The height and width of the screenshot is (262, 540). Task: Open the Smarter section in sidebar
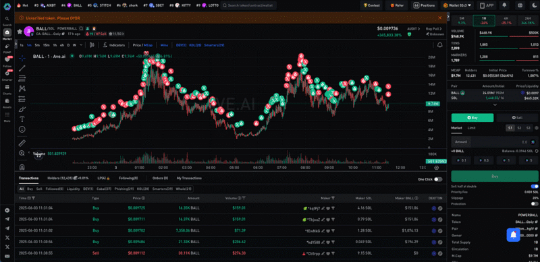tap(7, 75)
